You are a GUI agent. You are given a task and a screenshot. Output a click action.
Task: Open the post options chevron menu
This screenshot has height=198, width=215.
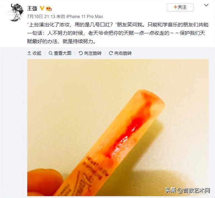coord(206,5)
